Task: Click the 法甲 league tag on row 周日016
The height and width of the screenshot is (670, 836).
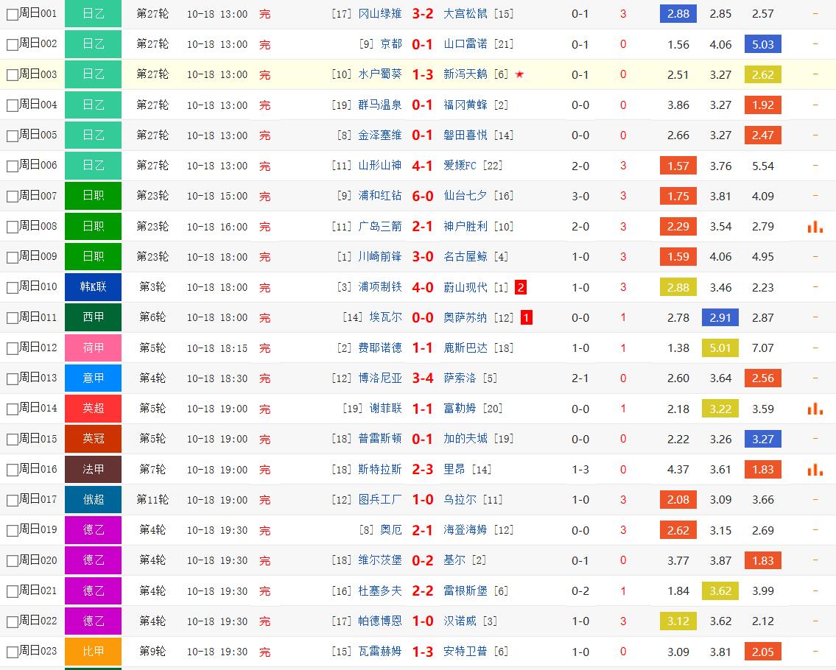Action: (94, 469)
